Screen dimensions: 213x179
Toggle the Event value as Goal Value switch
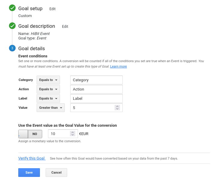30,134
